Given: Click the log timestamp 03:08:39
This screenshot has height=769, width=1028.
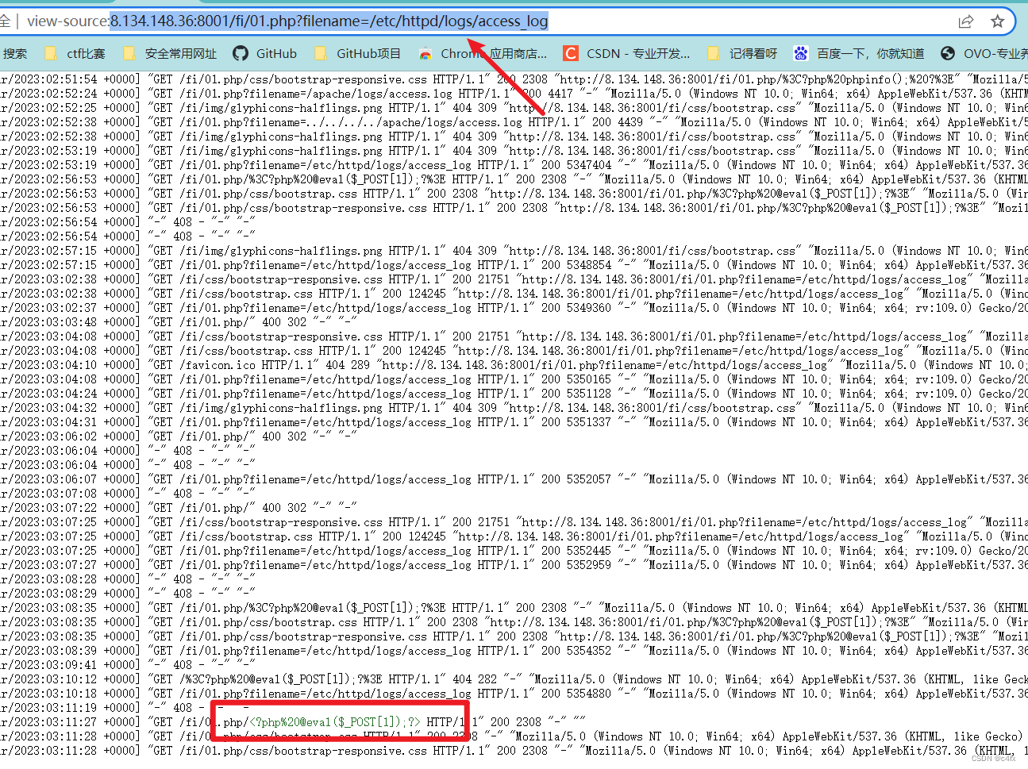Looking at the screenshot, I should [x=71, y=651].
